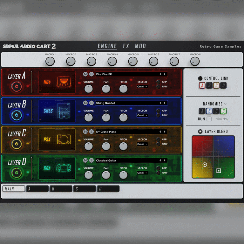Viewport: 244px width, 244px height.
Task: Adjust the Macro 1 knob
Action: (50, 61)
